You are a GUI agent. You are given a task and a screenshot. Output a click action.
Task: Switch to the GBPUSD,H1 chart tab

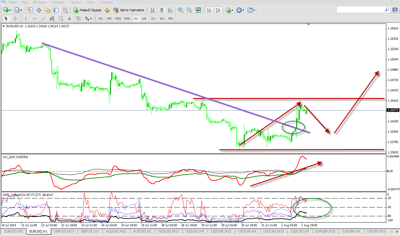point(89,231)
